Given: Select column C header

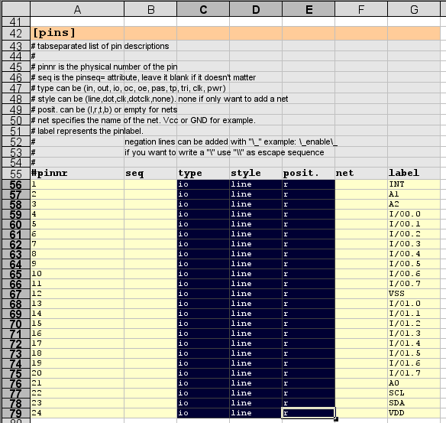Looking at the screenshot, I should coord(203,9).
